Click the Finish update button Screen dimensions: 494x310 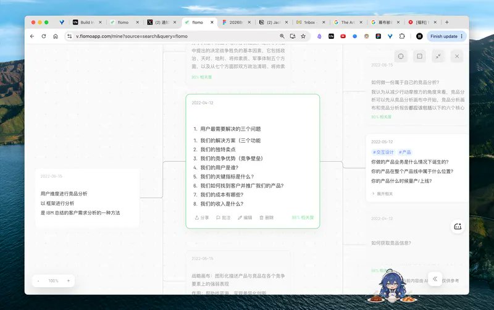[443, 36]
